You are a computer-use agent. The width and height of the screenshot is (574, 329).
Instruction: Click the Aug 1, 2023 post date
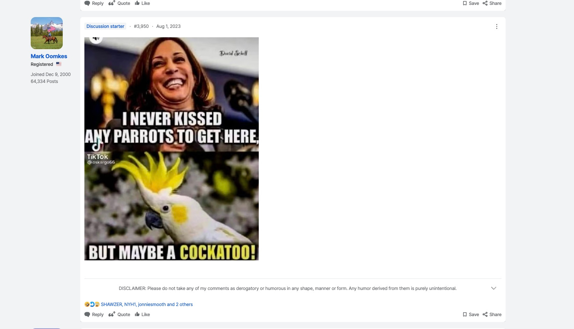click(x=168, y=26)
